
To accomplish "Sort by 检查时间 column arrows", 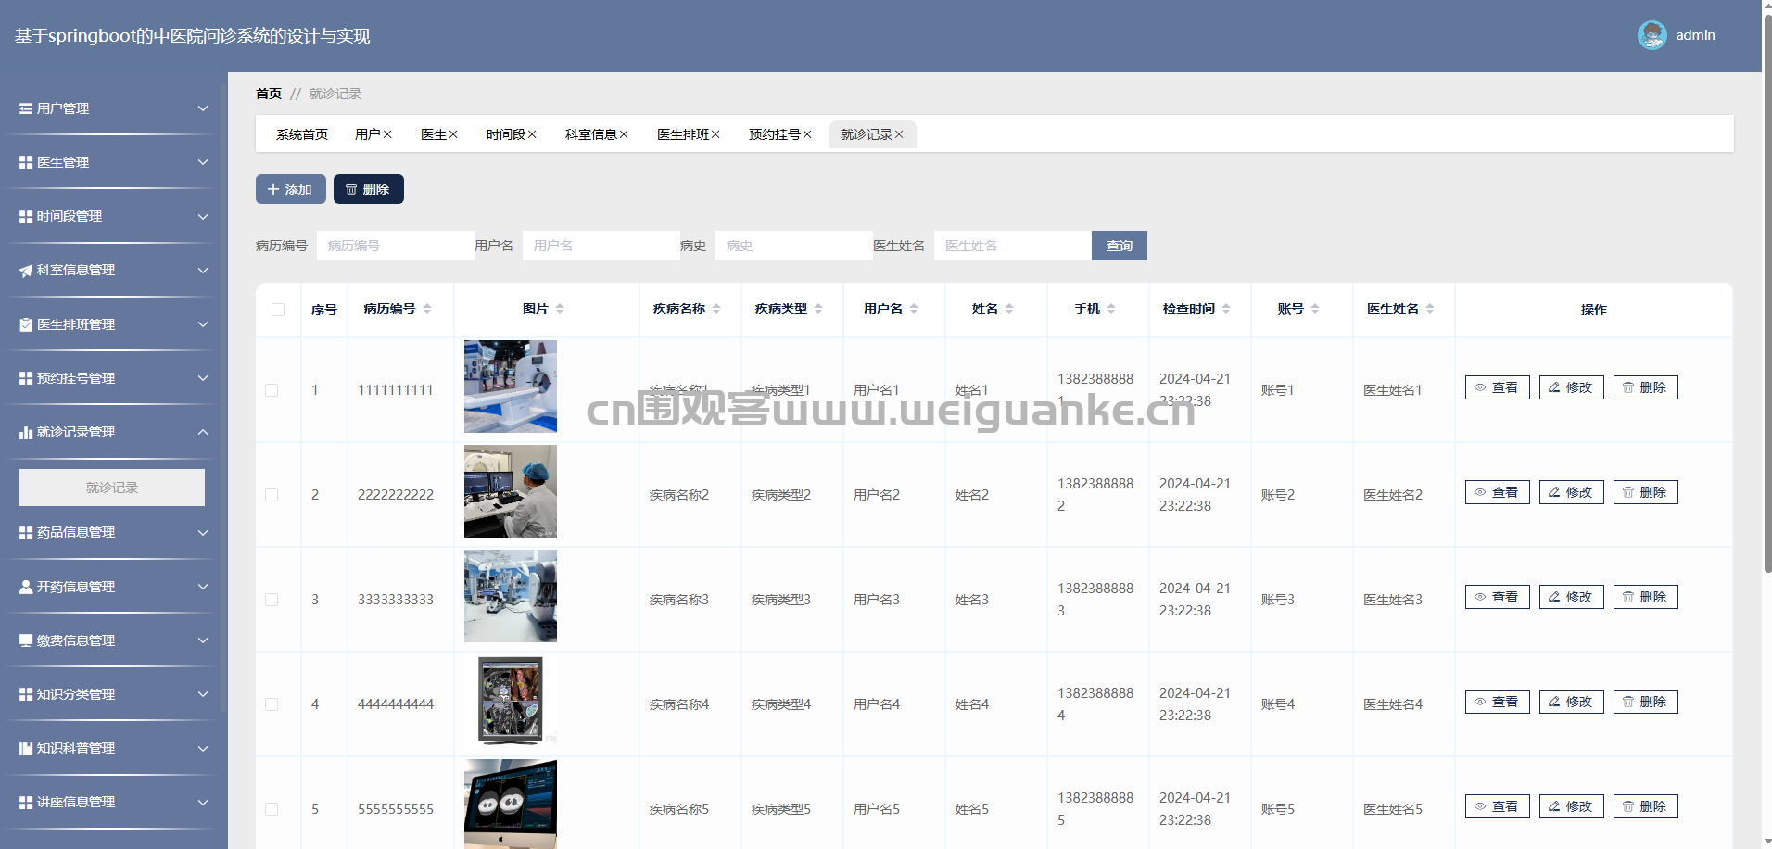I will 1226,309.
